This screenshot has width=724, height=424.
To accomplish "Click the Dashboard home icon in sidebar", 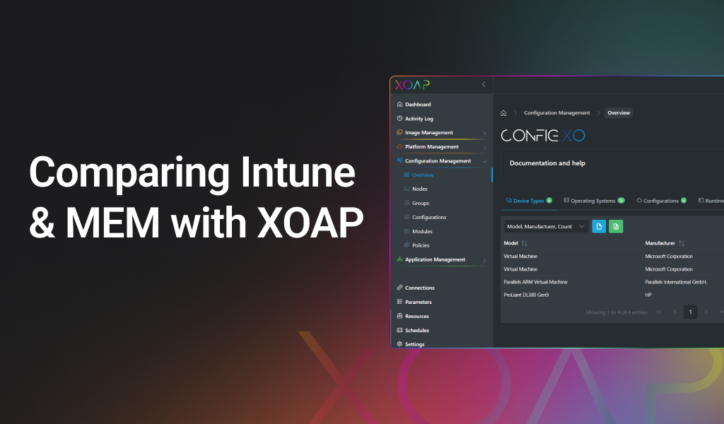I will [x=400, y=105].
